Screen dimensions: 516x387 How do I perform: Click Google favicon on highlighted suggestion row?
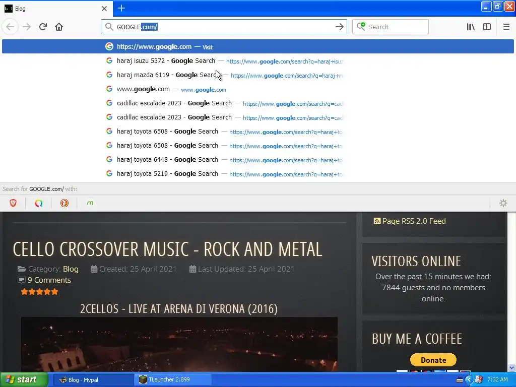pos(109,46)
